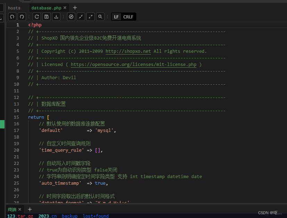Click the collapse arrows icon

pos(81,17)
